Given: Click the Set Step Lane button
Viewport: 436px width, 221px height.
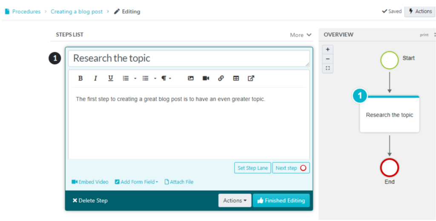Looking at the screenshot, I should (x=252, y=168).
